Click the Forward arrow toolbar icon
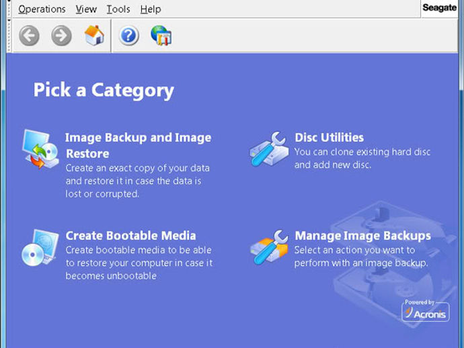Screen dimensions: 464x348 pyautogui.click(x=61, y=36)
